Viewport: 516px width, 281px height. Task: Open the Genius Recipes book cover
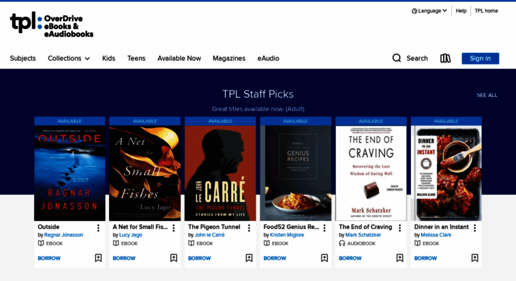point(296,173)
